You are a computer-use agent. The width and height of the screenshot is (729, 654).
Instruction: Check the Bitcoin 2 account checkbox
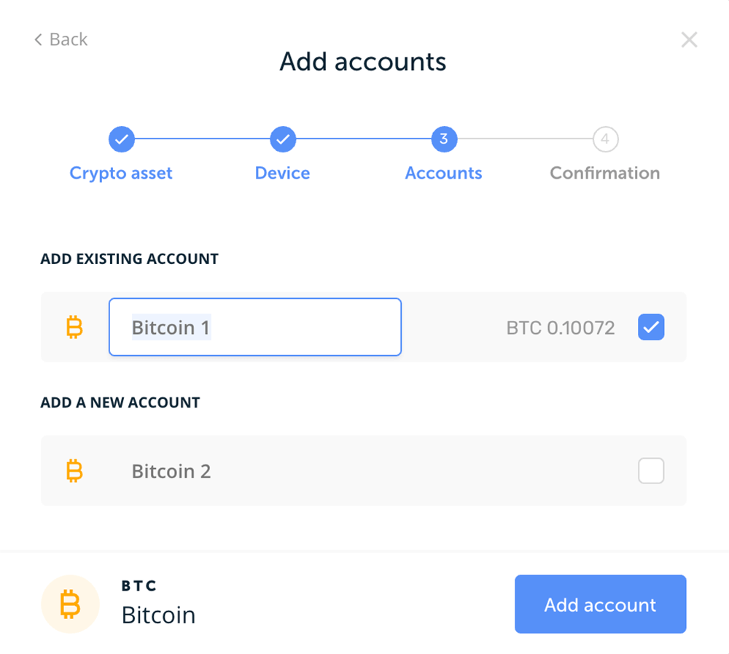click(651, 471)
